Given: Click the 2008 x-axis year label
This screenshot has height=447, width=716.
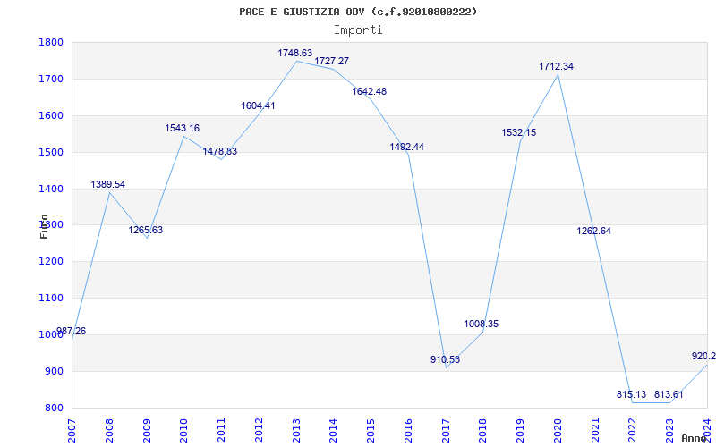Looking at the screenshot, I should coord(109,431).
